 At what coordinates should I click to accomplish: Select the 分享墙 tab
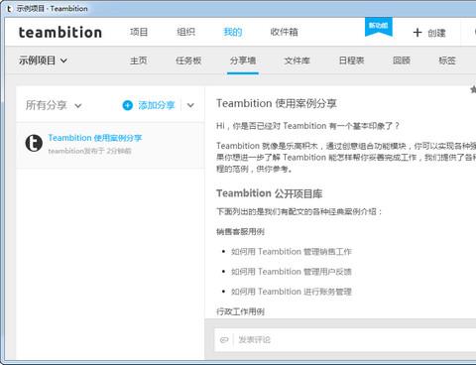tap(243, 61)
